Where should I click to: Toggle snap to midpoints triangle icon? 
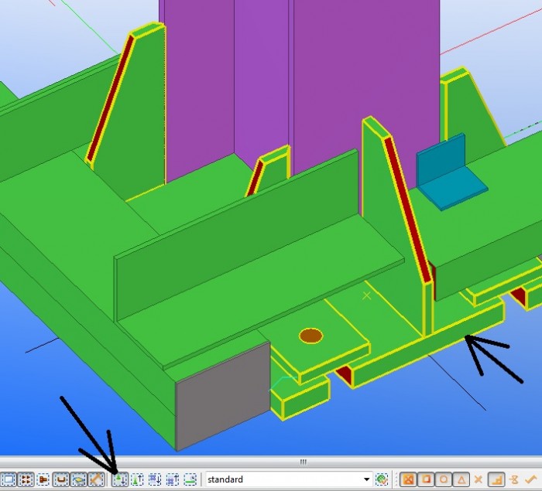pos(461,479)
